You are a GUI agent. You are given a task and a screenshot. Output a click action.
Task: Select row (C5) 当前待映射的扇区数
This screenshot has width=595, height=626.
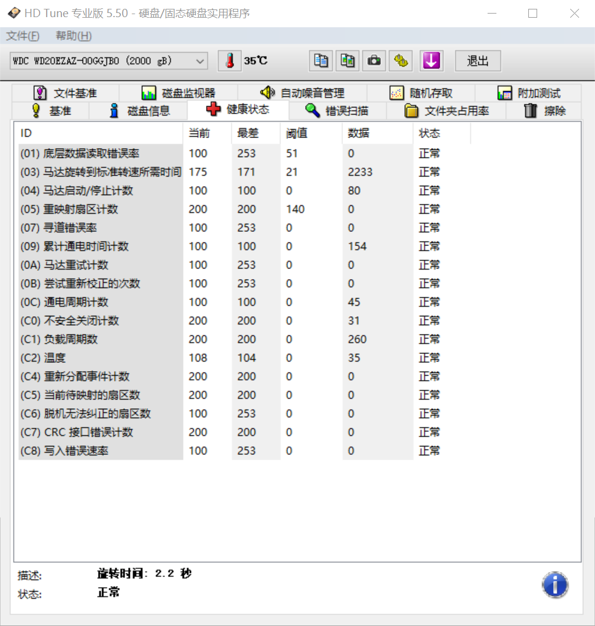click(244, 395)
